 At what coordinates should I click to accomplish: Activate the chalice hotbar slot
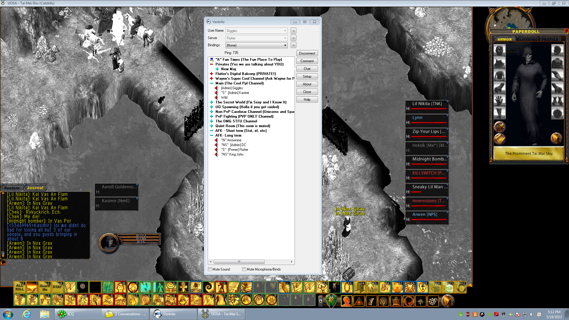[x=246, y=287]
